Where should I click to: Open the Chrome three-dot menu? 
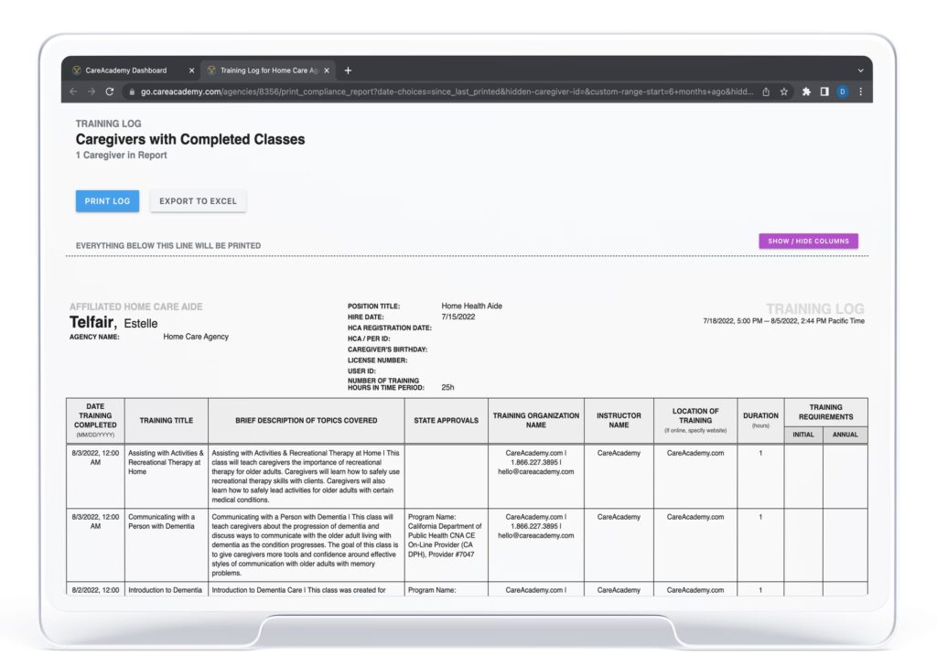[860, 91]
